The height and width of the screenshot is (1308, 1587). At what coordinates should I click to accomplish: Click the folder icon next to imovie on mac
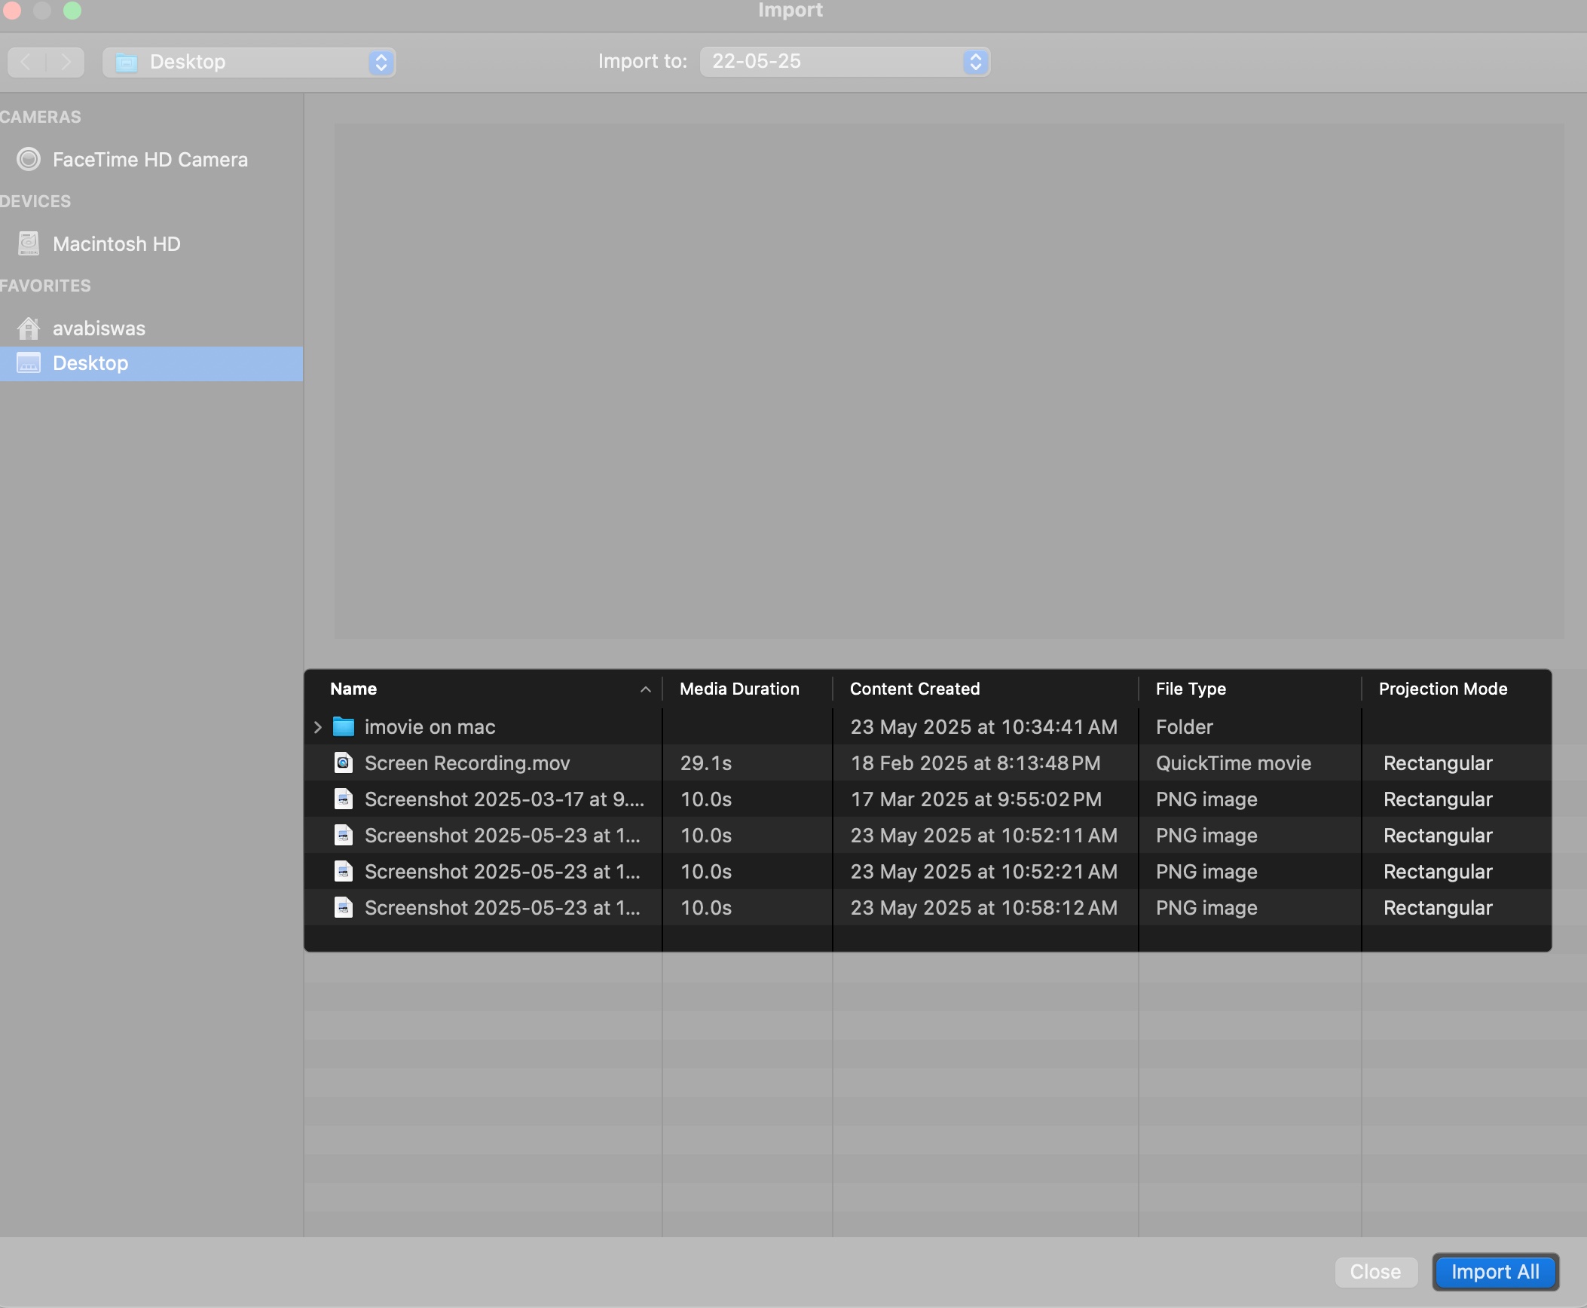pyautogui.click(x=343, y=726)
